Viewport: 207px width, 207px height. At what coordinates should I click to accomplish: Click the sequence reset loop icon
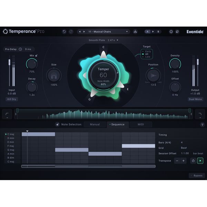[193, 161]
